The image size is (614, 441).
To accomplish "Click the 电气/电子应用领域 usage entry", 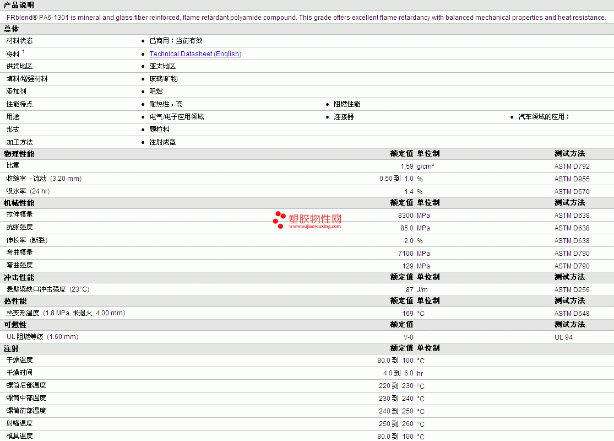I will (x=177, y=117).
